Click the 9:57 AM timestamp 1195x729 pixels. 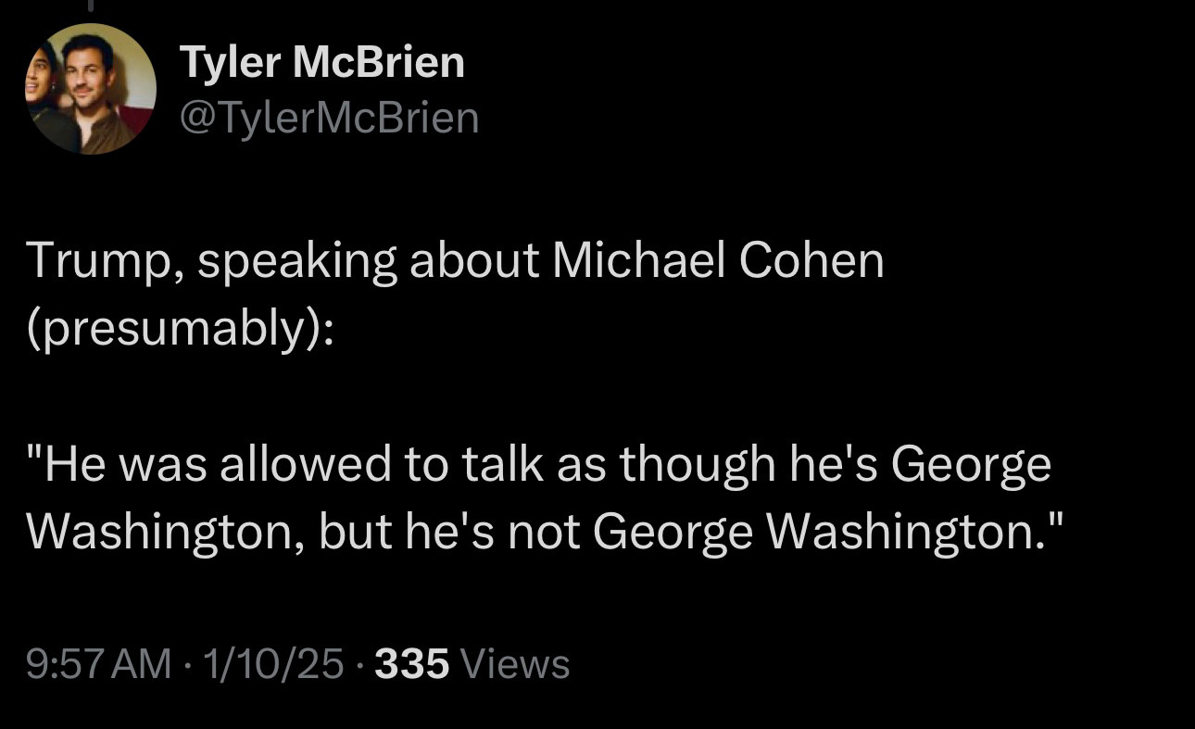99,664
